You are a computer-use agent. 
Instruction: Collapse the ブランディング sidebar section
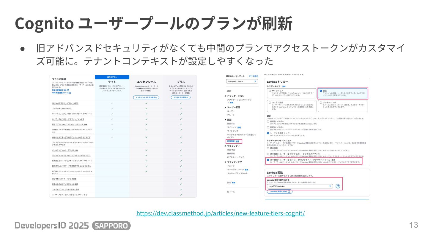point(225,162)
